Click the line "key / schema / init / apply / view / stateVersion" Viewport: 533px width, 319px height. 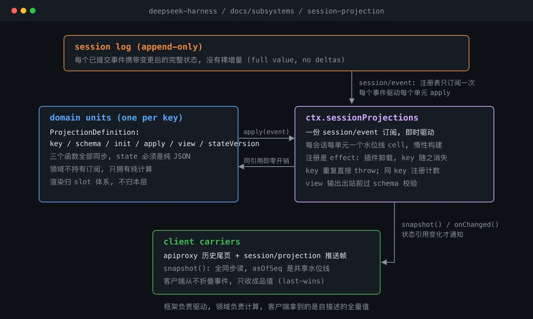coord(154,144)
